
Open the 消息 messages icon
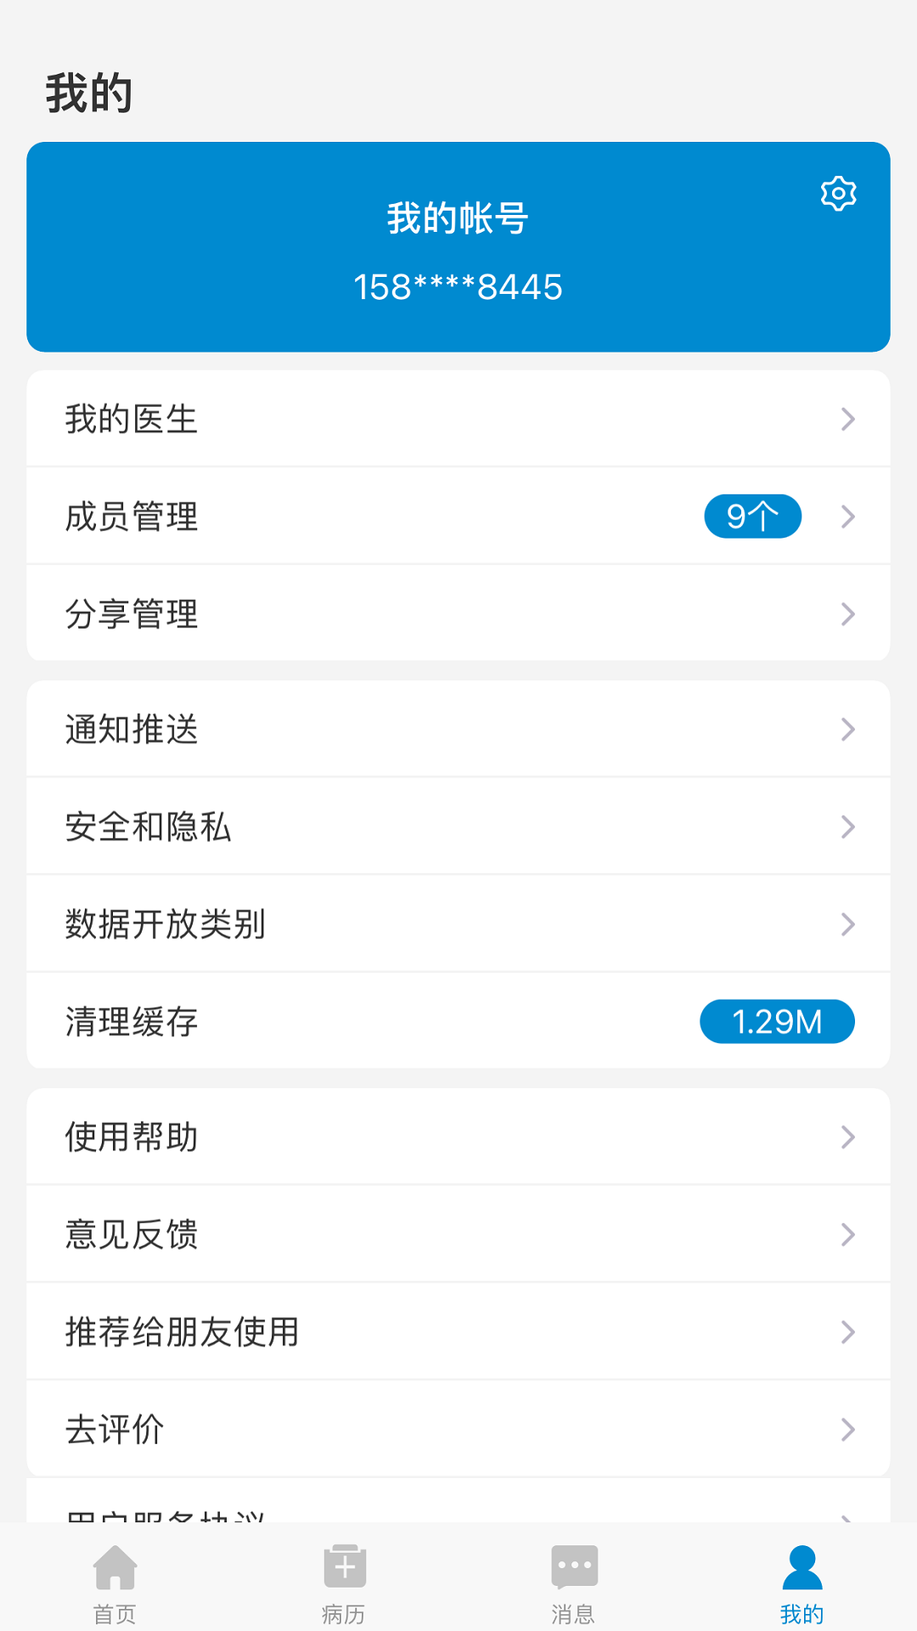pyautogui.click(x=574, y=1567)
